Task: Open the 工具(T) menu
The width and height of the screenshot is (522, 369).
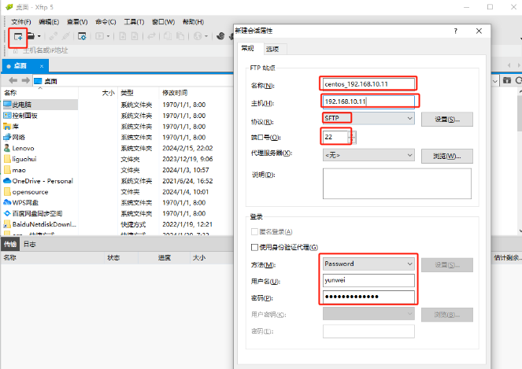Action: tap(134, 22)
